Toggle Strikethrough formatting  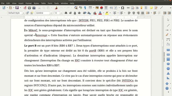click(x=79, y=13)
